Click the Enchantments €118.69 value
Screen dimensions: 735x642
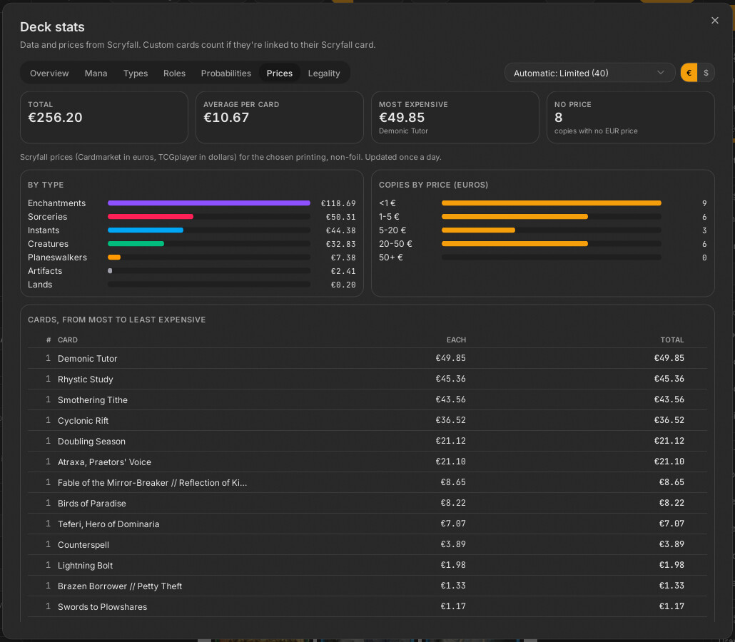pos(338,203)
